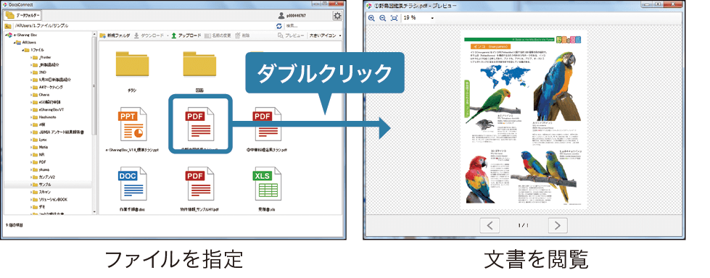
Task: Focus the 検索 search field
Action: [x=314, y=26]
